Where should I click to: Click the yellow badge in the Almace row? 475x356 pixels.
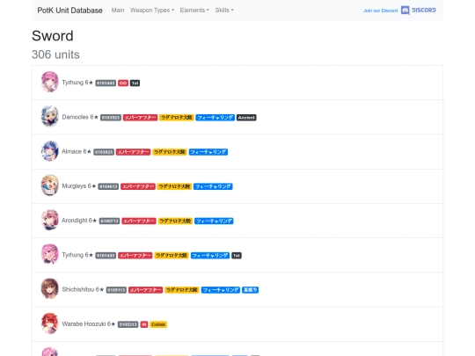pos(170,152)
